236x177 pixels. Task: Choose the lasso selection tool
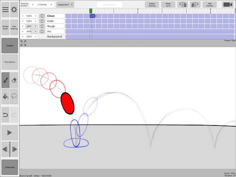click(14, 96)
